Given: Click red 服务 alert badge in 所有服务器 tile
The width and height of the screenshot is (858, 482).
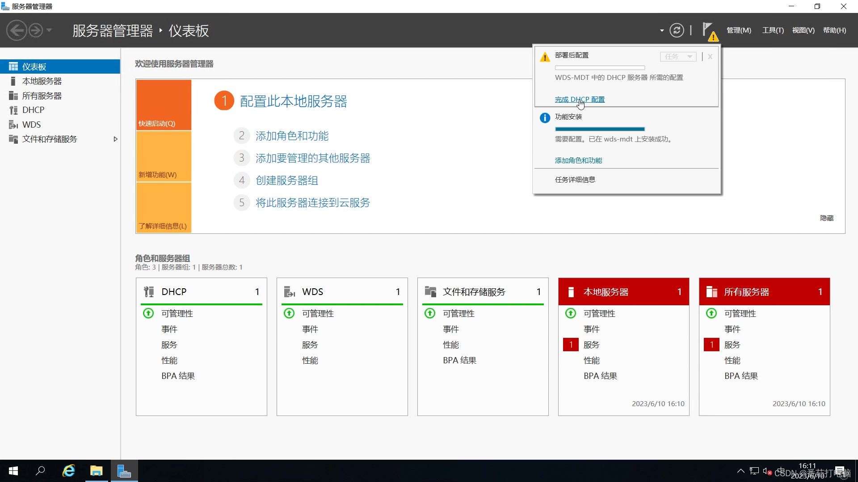Looking at the screenshot, I should click(x=711, y=345).
